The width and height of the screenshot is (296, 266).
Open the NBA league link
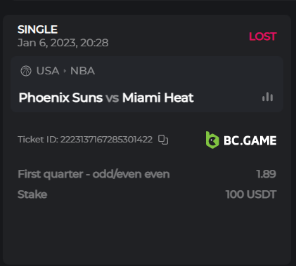(x=82, y=71)
